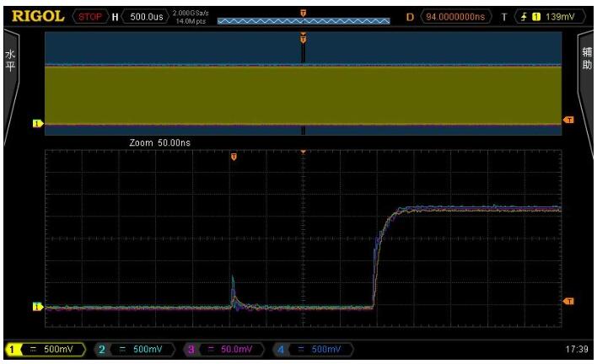The height and width of the screenshot is (364, 597).
Task: Click the channel 1 ground marker in the overview window
Action: 37,123
